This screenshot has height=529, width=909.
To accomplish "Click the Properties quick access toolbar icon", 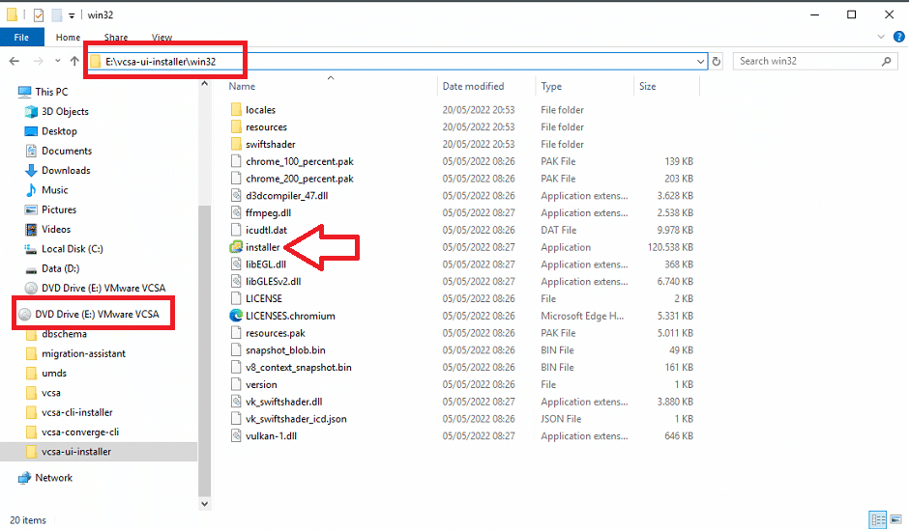I will 39,15.
